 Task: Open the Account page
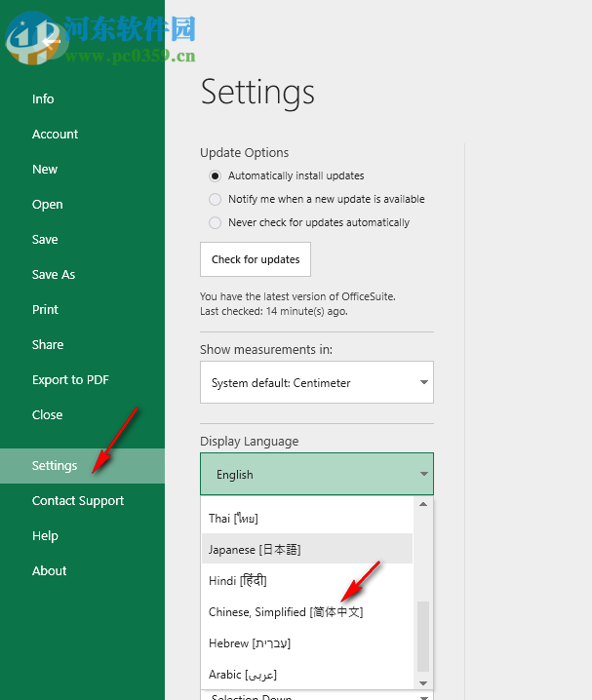click(55, 134)
